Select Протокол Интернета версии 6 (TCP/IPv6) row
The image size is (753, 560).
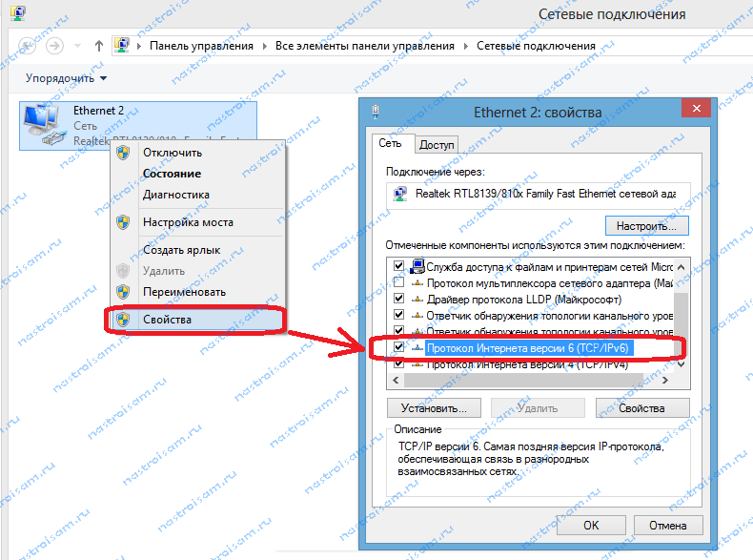point(527,347)
